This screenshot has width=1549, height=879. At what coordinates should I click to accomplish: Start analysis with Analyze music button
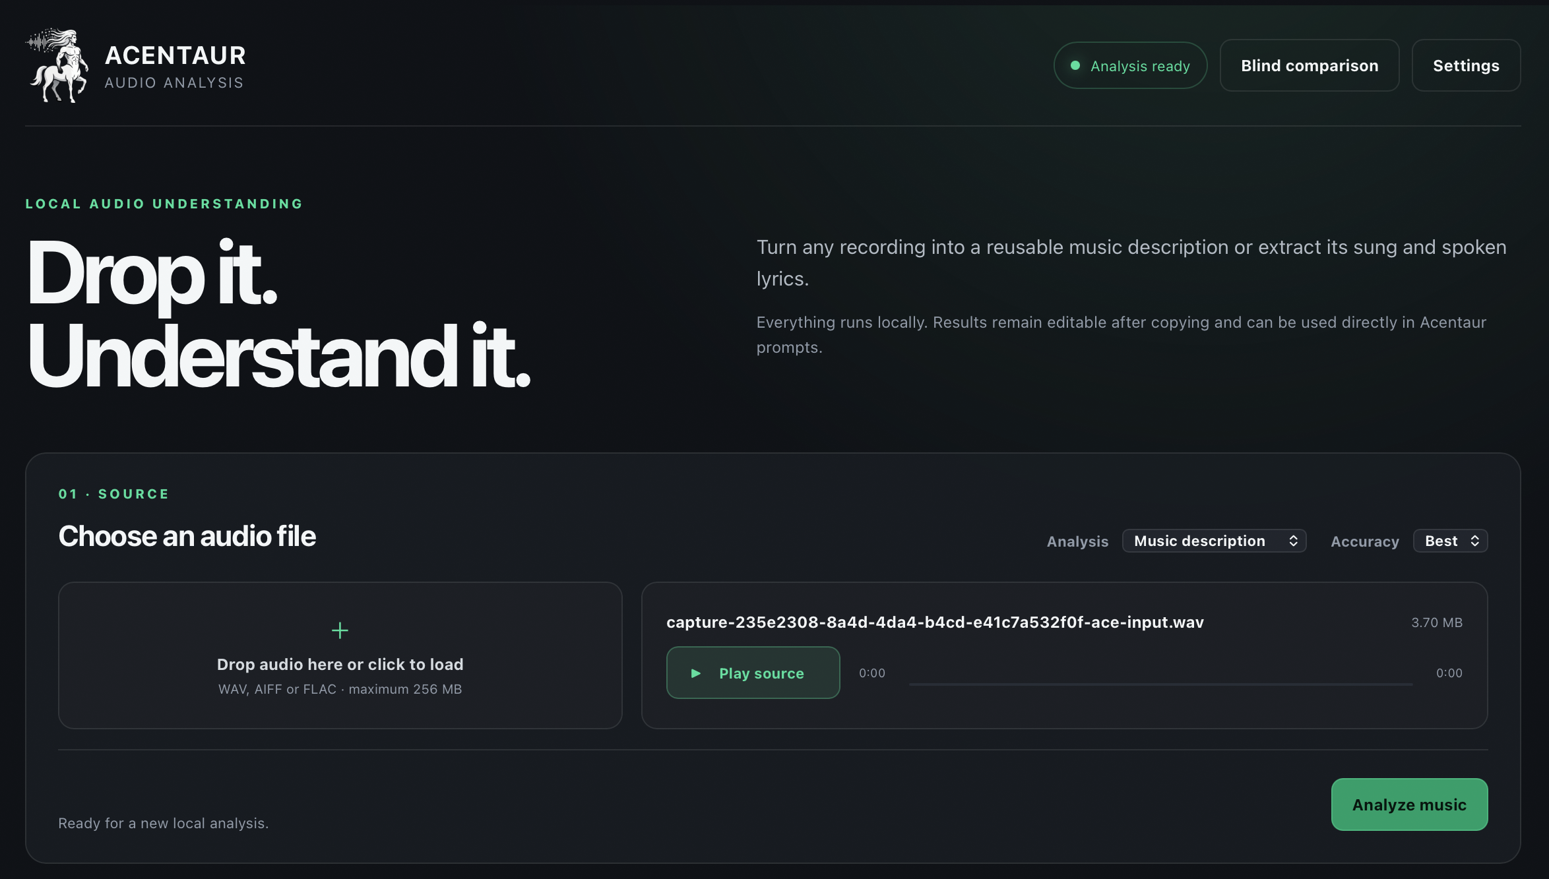(1409, 804)
